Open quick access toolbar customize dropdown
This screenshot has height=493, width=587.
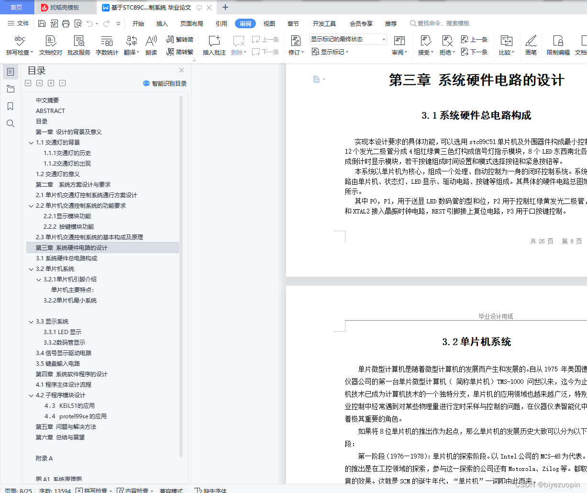pos(118,23)
